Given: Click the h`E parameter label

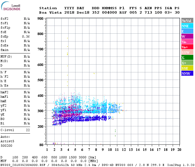Looking at the screenshot, I should pos(3,81).
